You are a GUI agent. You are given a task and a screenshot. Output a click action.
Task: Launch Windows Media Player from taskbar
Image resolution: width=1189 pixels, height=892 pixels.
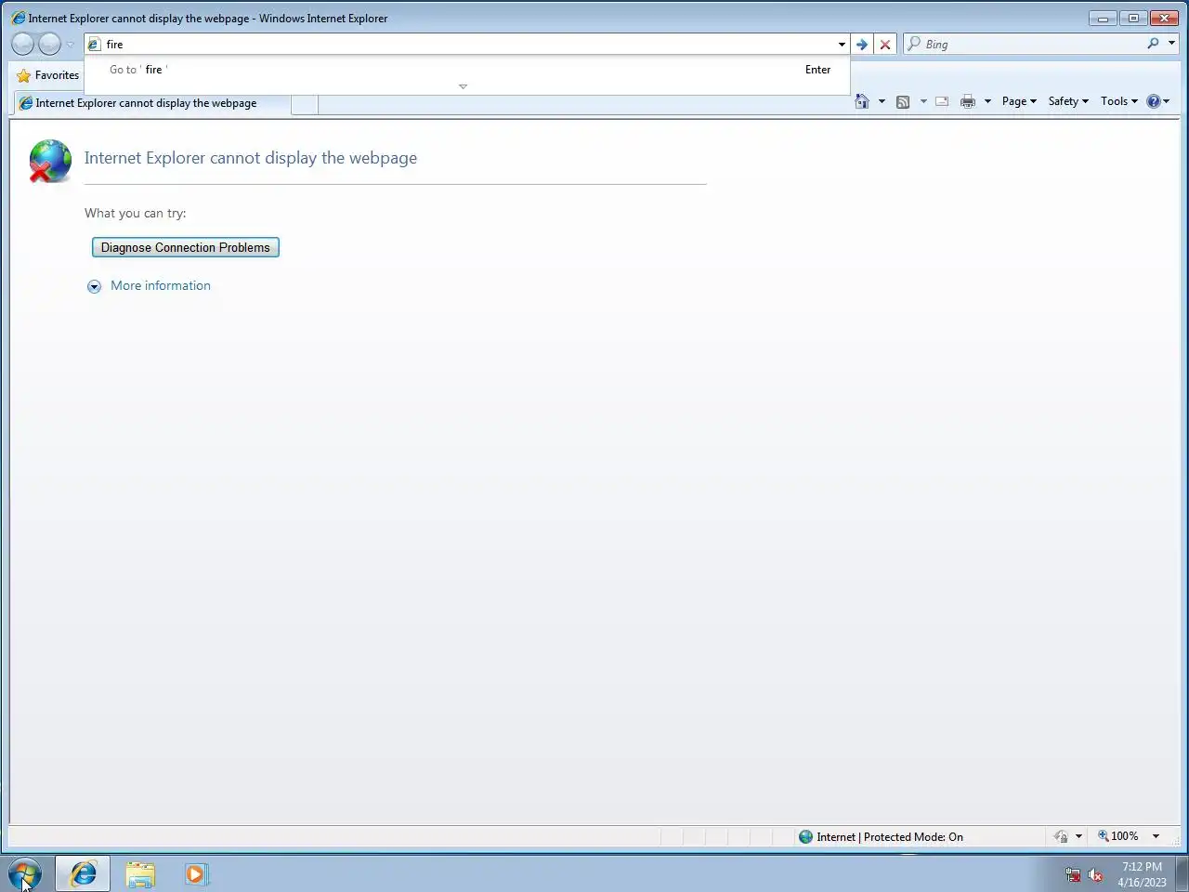pos(196,874)
